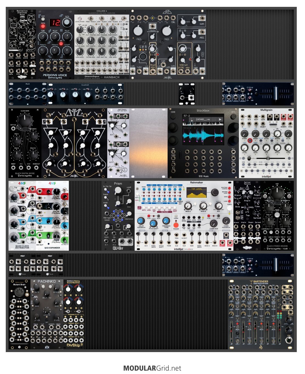Click the resonance knob on the Prism module

click(129, 214)
